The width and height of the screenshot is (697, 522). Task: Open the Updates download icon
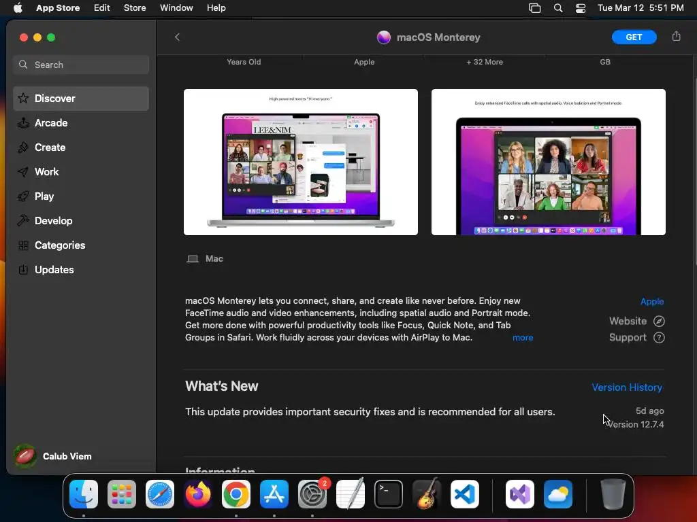tap(23, 269)
